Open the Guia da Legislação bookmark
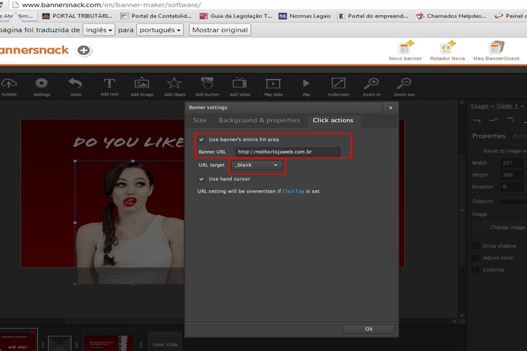The height and width of the screenshot is (351, 527). click(236, 16)
